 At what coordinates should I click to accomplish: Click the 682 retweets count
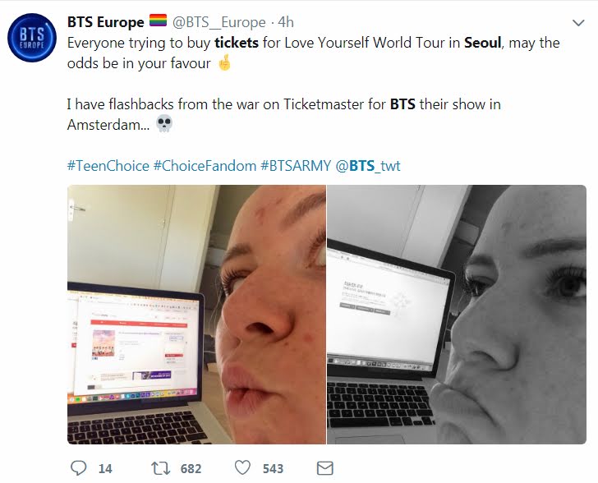[x=191, y=468]
